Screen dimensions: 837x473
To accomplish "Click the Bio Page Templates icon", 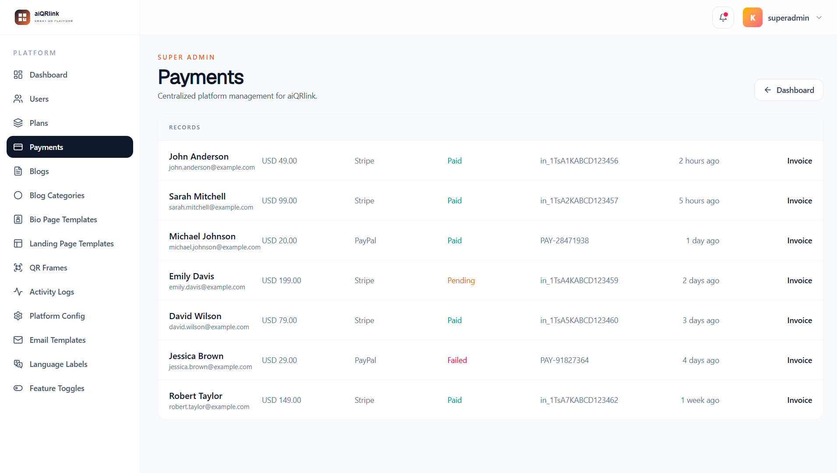I will pyautogui.click(x=18, y=219).
